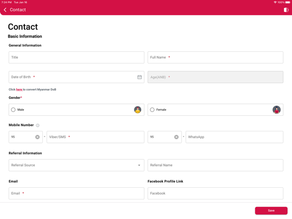
Task: Show Mobile Number info tooltip
Action: pyautogui.click(x=38, y=125)
